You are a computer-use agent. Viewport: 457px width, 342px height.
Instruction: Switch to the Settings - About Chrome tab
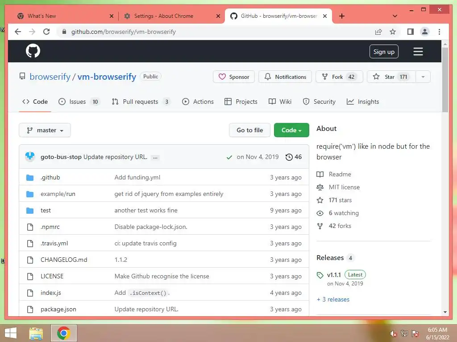coord(172,16)
